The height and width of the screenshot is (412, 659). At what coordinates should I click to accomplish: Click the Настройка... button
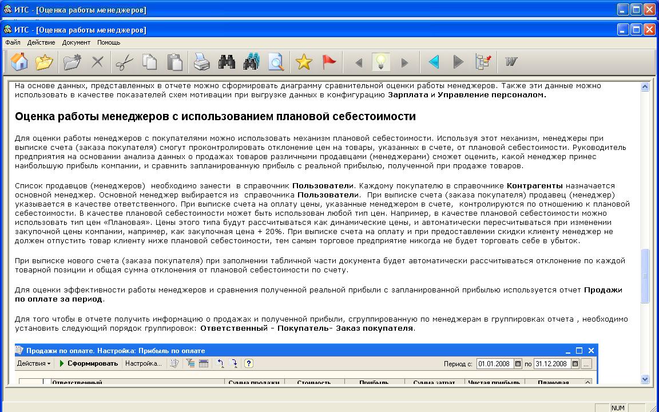[143, 363]
